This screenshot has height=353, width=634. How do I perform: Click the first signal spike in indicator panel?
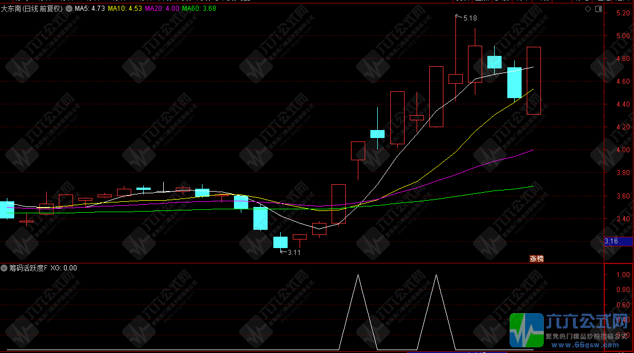[x=358, y=277]
